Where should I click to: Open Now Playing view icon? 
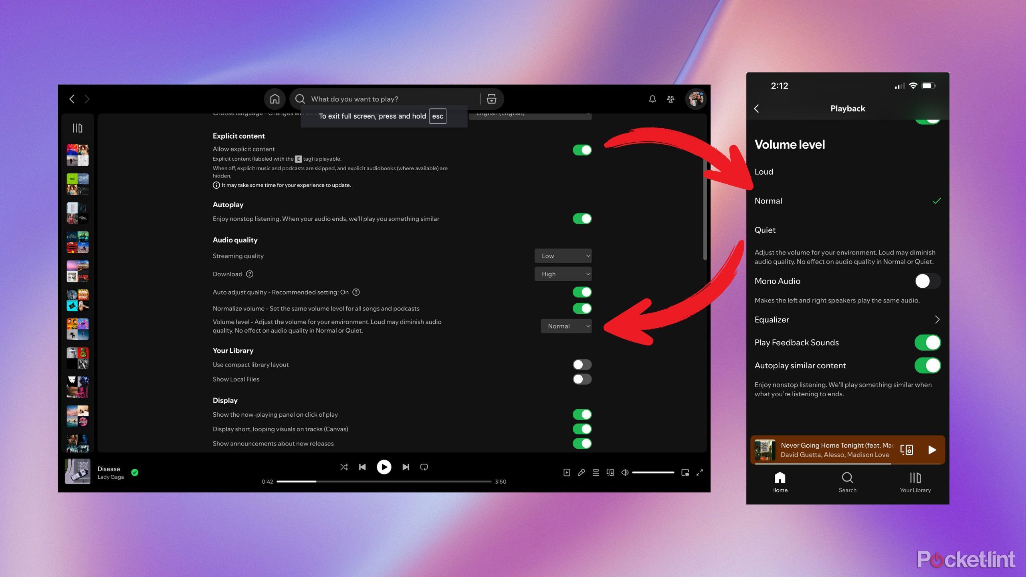tap(567, 472)
